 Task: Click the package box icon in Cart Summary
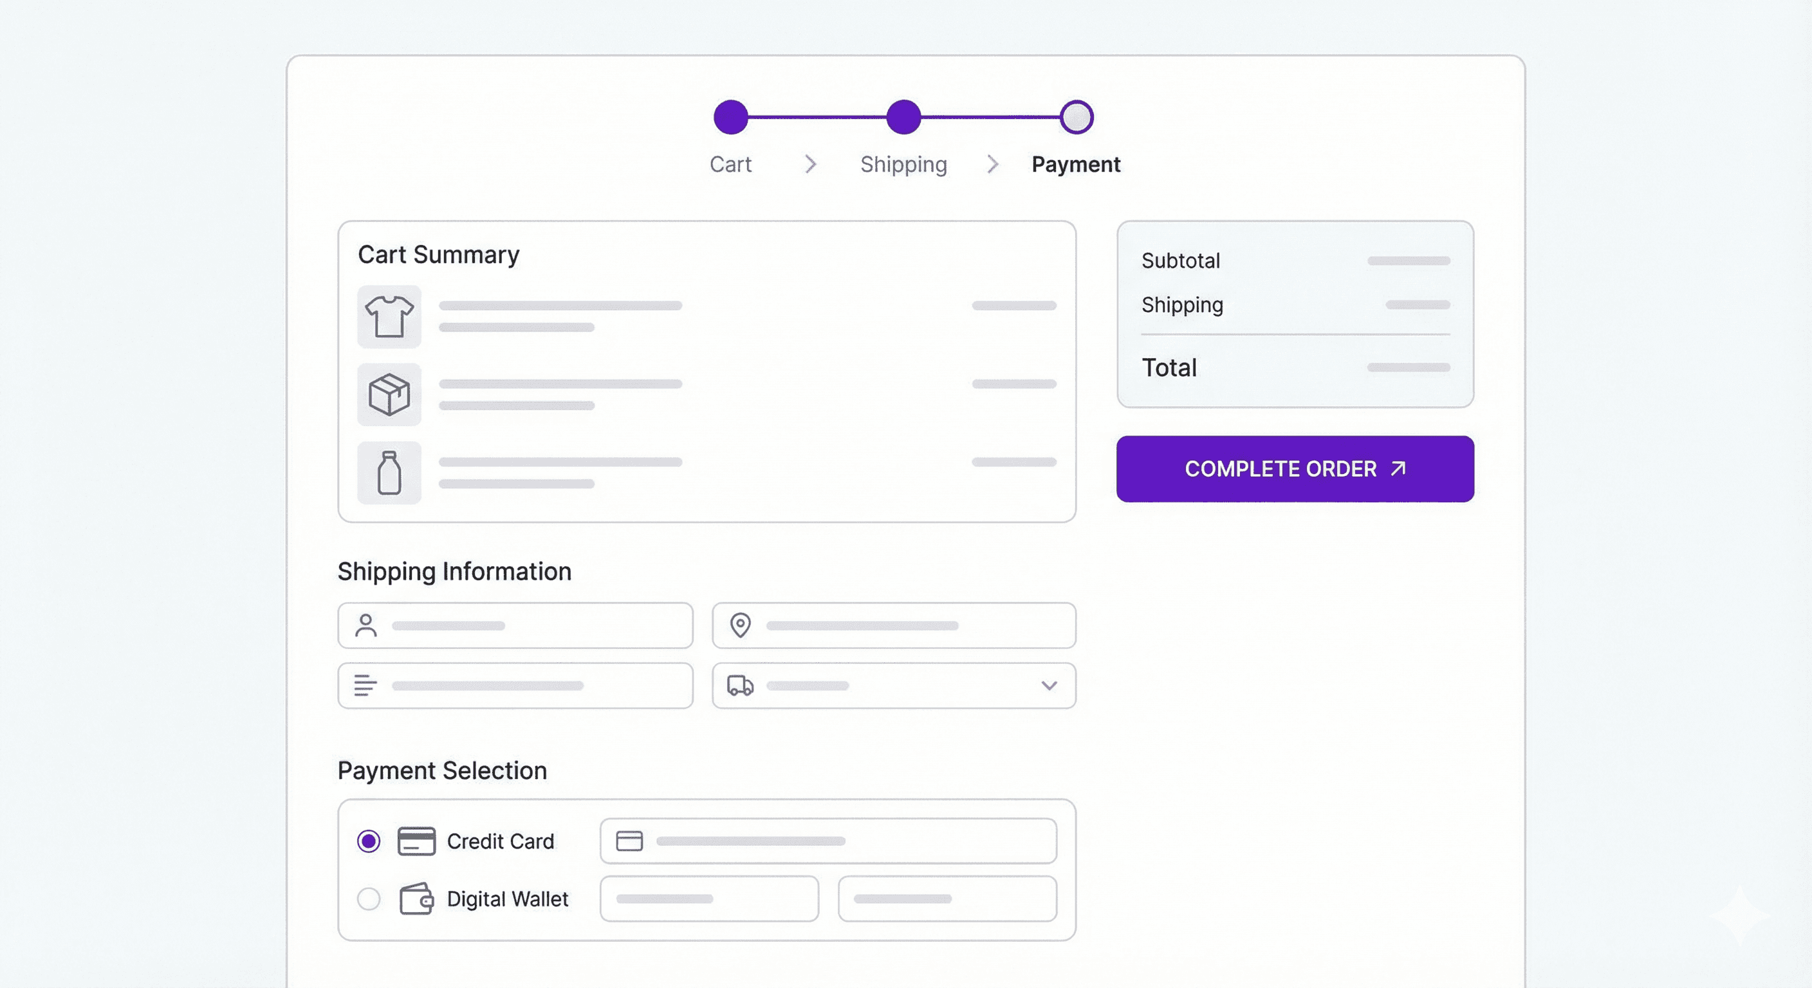[x=389, y=394]
